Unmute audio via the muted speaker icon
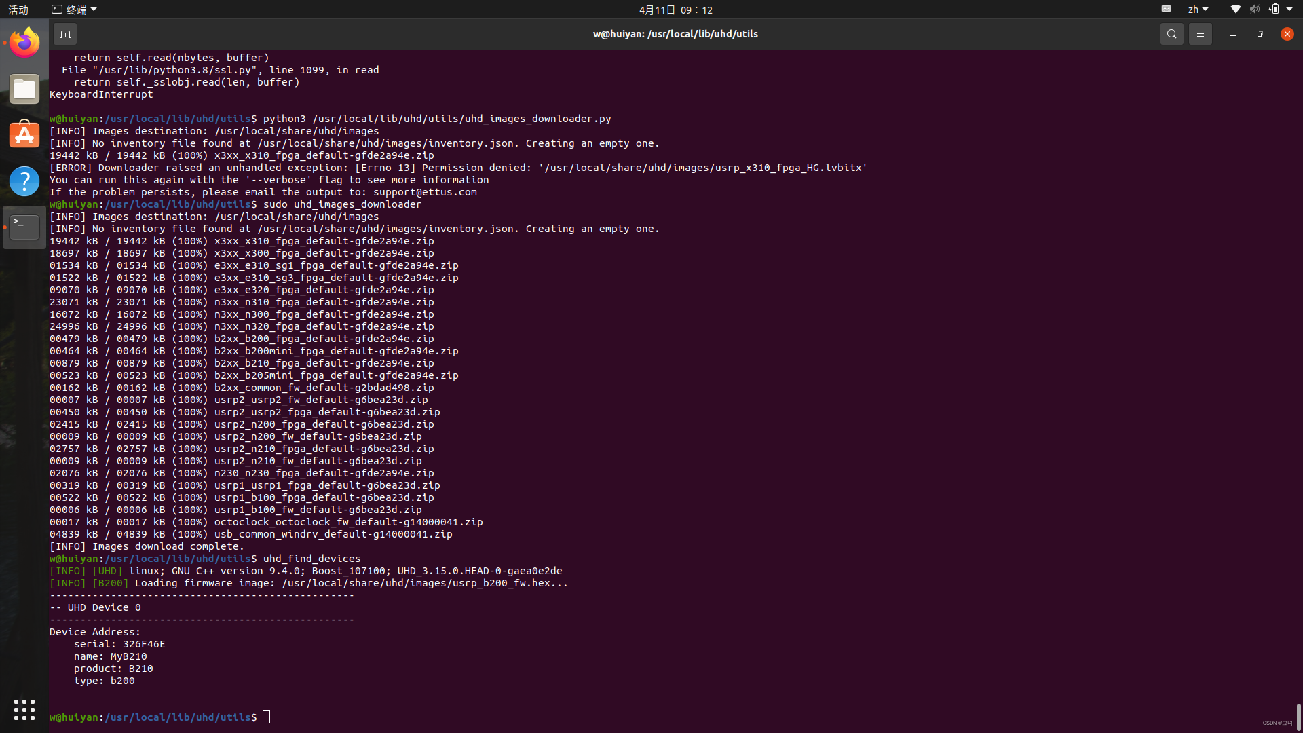The width and height of the screenshot is (1303, 733). [x=1254, y=9]
